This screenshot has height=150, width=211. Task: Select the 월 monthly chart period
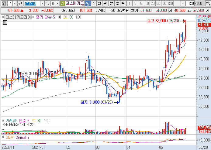click(99, 3)
